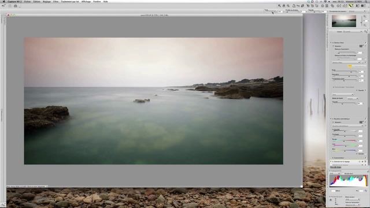Screen dimensions: 370x208
Task: Open the Édition menu
Action: coord(36,1)
